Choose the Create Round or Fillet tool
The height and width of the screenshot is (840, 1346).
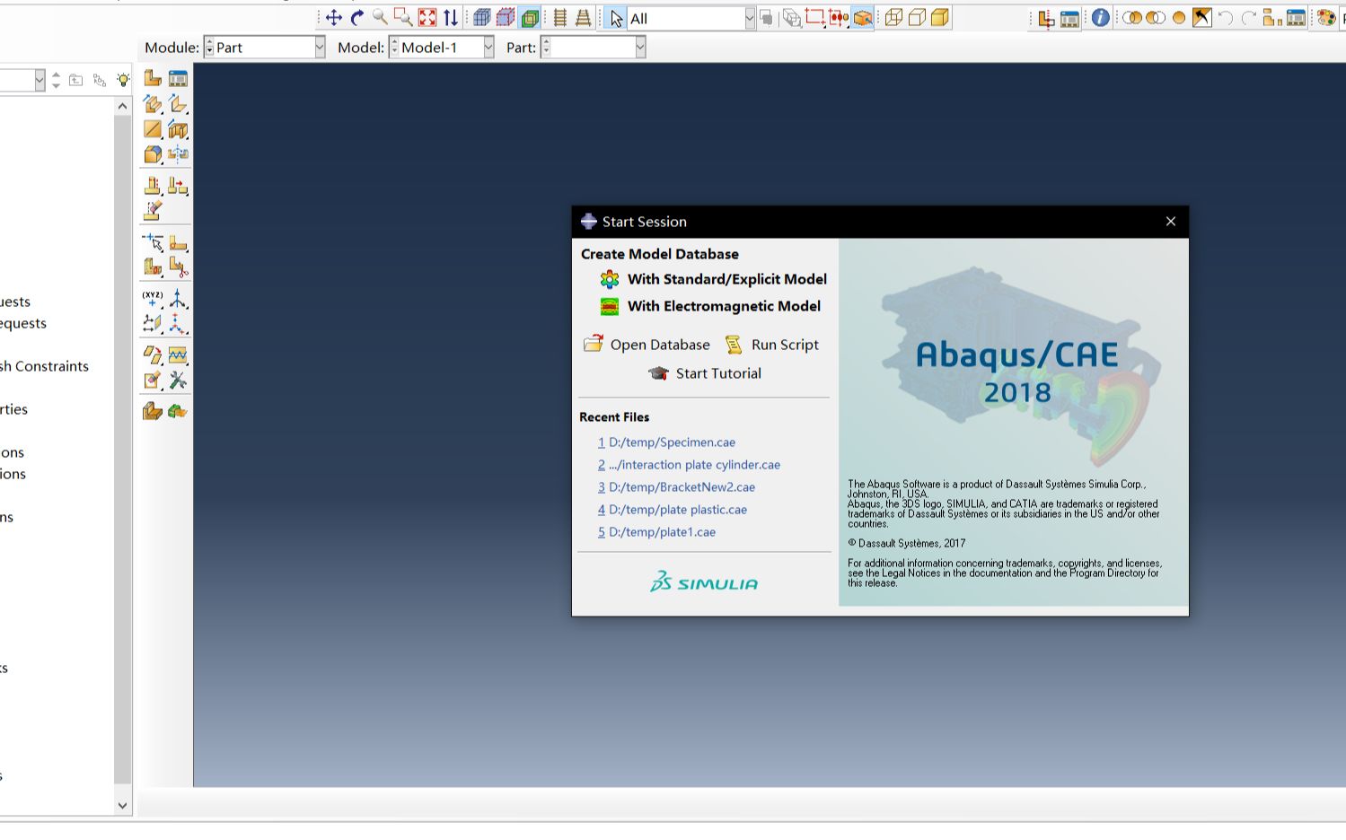click(153, 154)
